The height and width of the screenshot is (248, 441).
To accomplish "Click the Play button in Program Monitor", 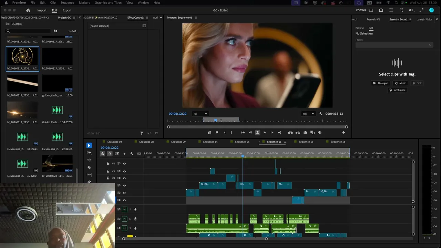I will click(265, 132).
